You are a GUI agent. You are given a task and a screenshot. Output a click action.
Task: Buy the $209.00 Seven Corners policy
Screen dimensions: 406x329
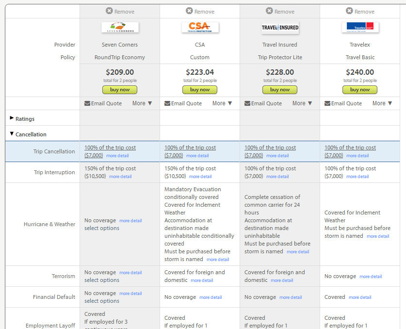120,90
